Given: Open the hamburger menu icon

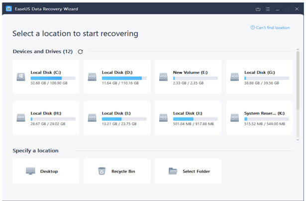Looking at the screenshot, I should 268,9.
